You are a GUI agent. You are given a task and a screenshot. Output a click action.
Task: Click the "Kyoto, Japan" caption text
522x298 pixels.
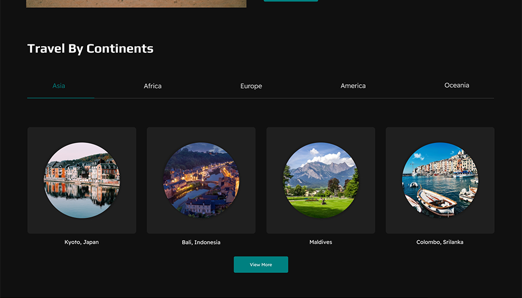tap(82, 243)
